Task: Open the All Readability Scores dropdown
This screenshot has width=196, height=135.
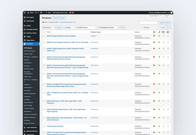Action: [109, 28]
